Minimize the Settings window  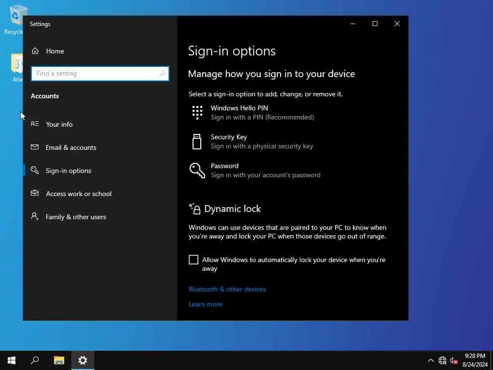tap(353, 24)
